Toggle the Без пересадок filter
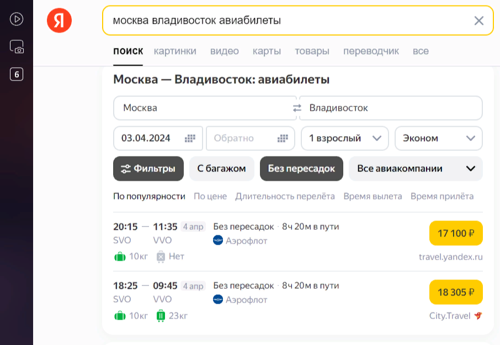500x345 pixels. pyautogui.click(x=301, y=169)
